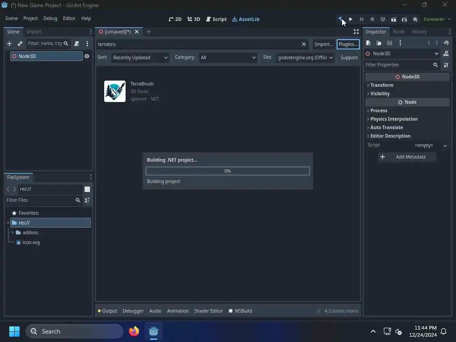456x342 pixels.
Task: Click the Add Metadata button
Action: [407, 157]
